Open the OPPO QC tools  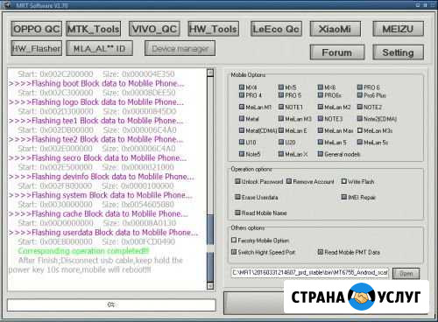pos(37,29)
